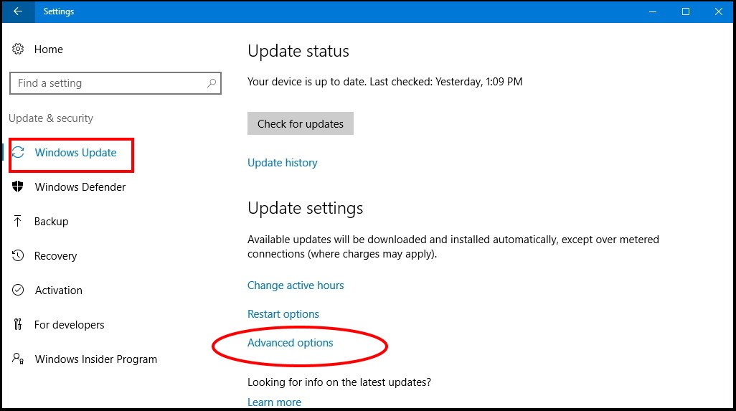Maximize the Settings window

685,11
